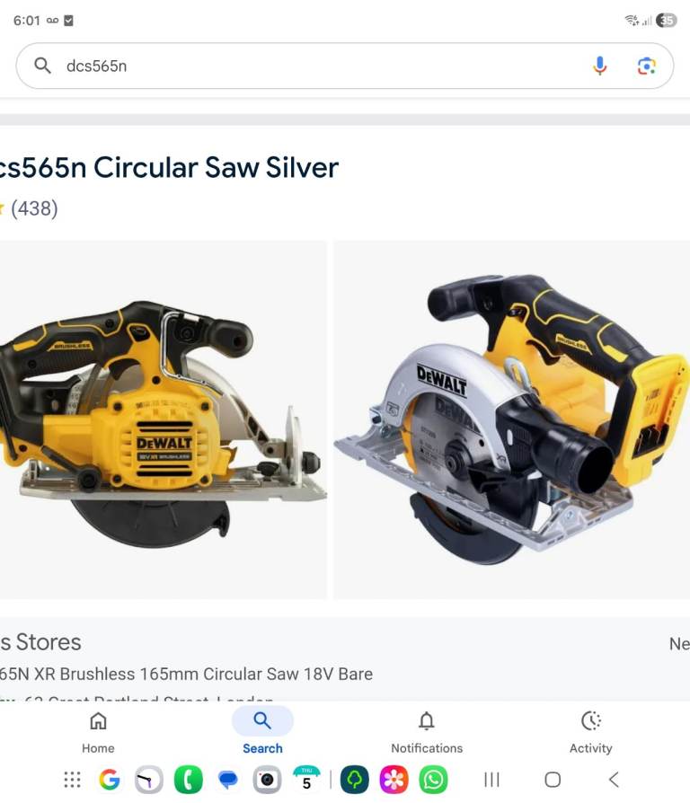
Task: Tap the magnifier icon in search bar
Action: pyautogui.click(x=42, y=66)
